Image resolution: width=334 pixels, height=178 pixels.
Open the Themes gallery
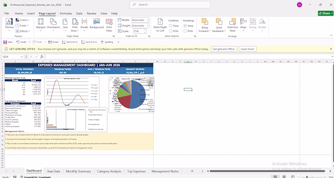[9, 25]
